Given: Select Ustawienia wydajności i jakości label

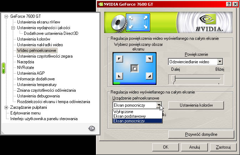Looking at the screenshot, I should pyautogui.click(x=44, y=28).
